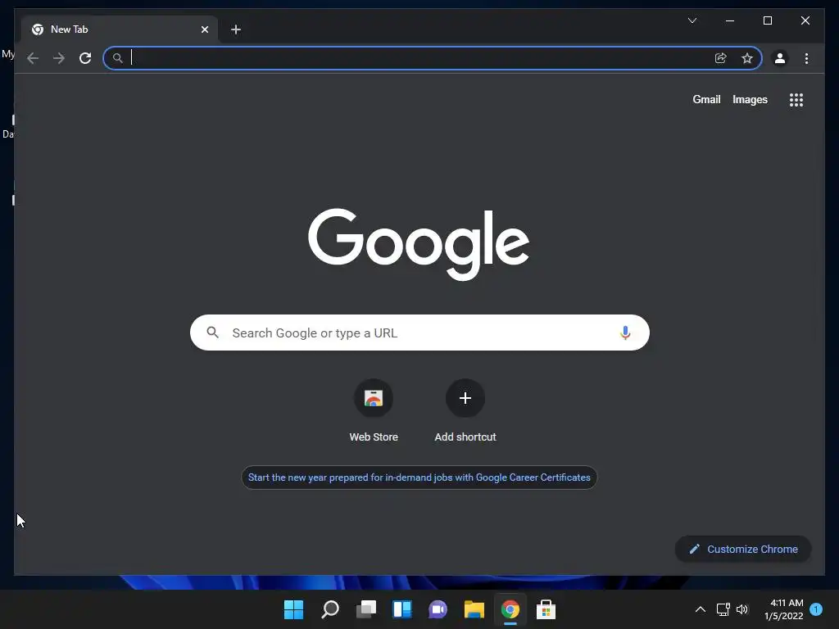Viewport: 839px width, 629px height.
Task: Open the clock showing 4:11 AM
Action: [x=784, y=609]
